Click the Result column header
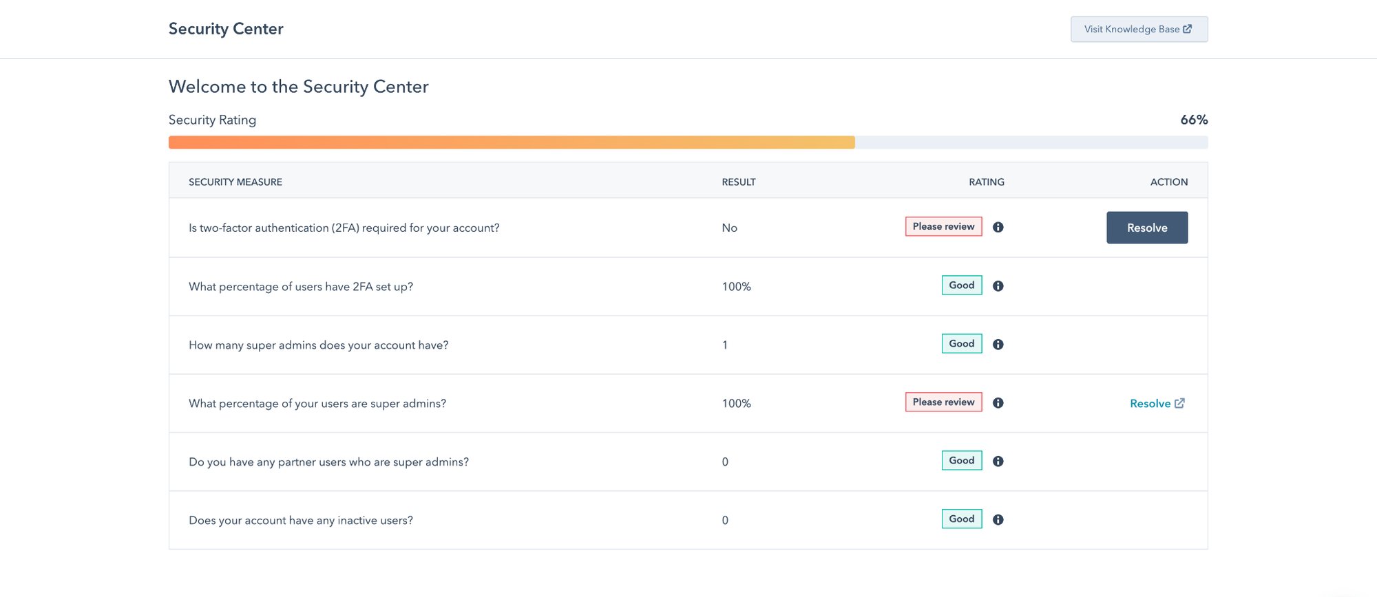 (x=739, y=182)
